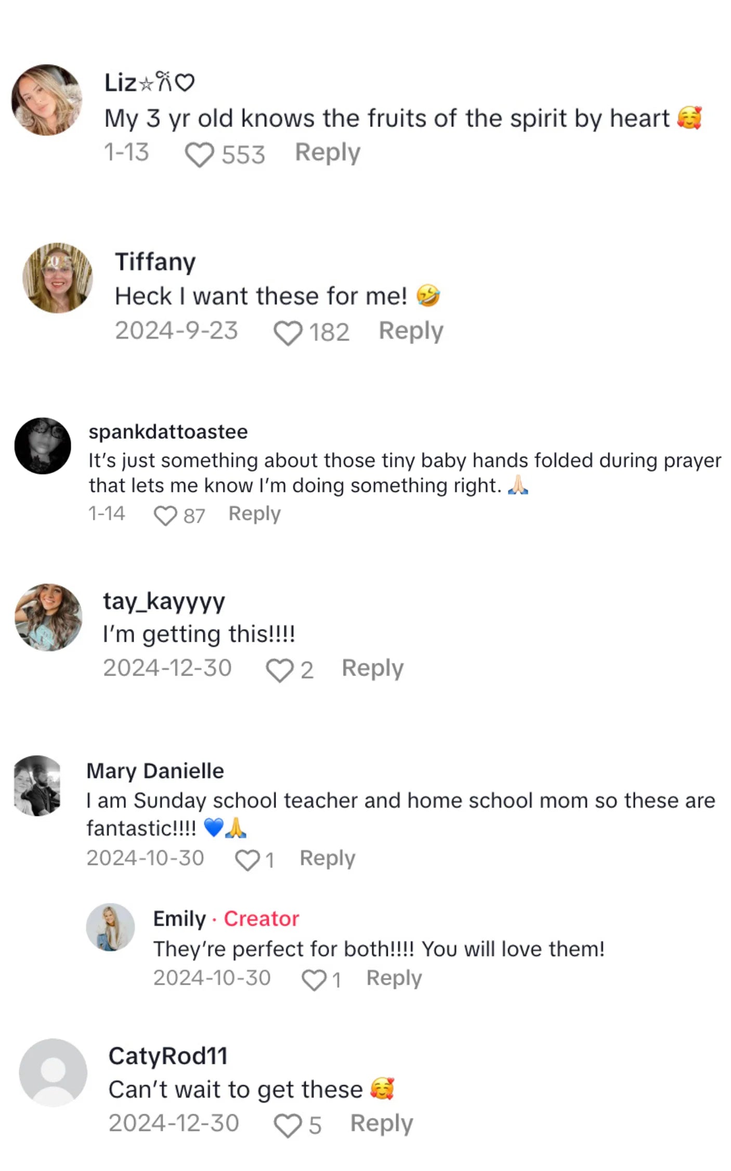Reply to CatyRod11's comment
731x1171 pixels.
[381, 1123]
